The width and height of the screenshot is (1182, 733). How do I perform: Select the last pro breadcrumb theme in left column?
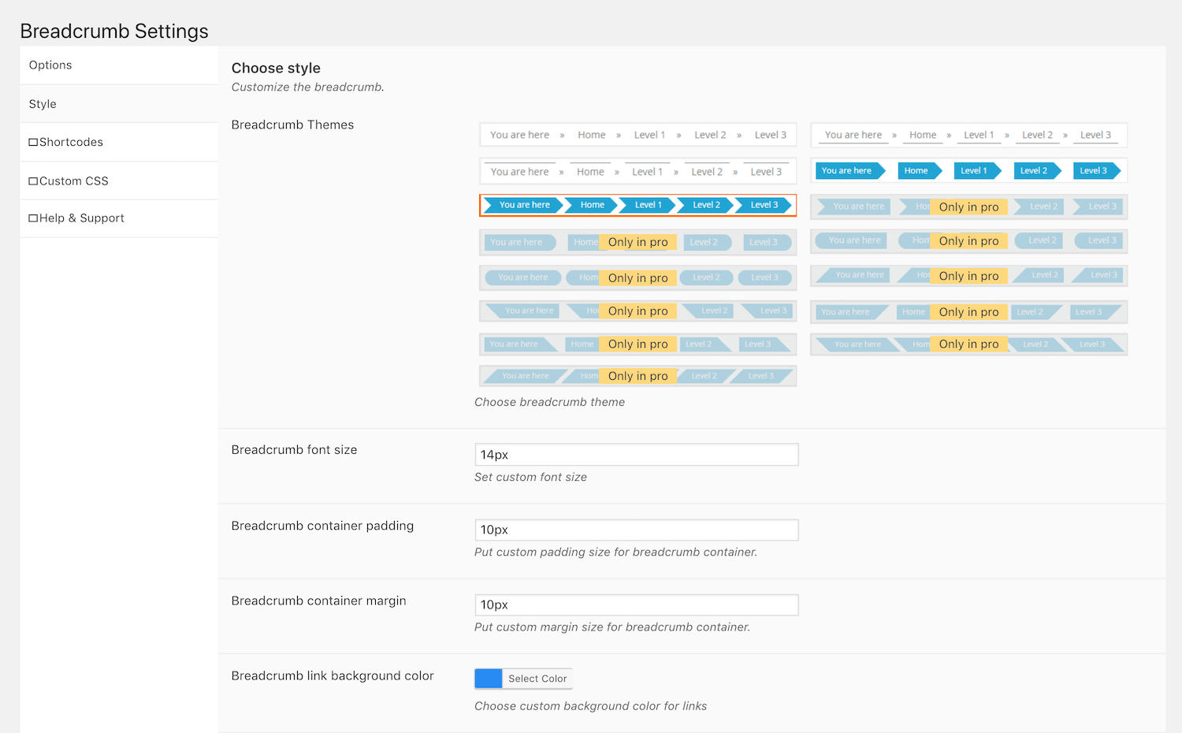pyautogui.click(x=638, y=375)
